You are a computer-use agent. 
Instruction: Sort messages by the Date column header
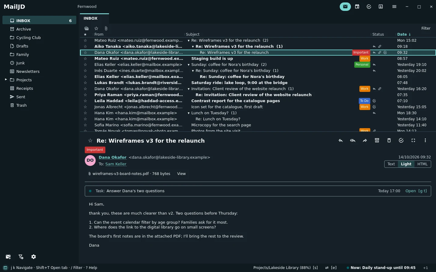pyautogui.click(x=404, y=34)
